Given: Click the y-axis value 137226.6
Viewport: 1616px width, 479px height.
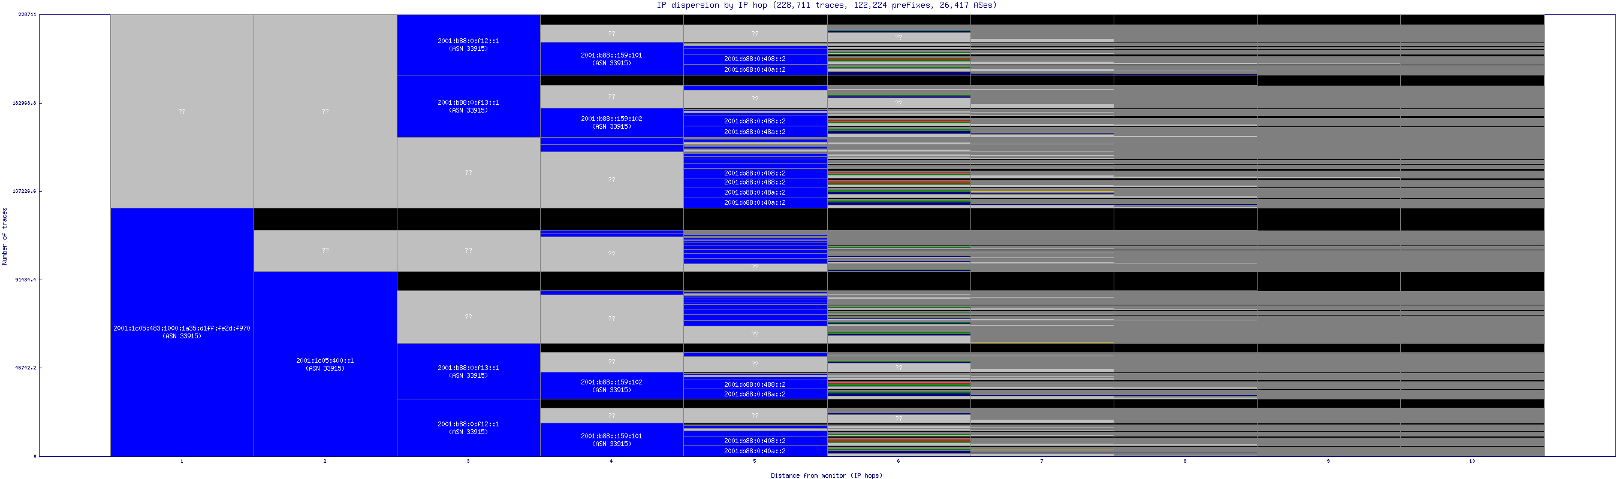Looking at the screenshot, I should point(25,191).
